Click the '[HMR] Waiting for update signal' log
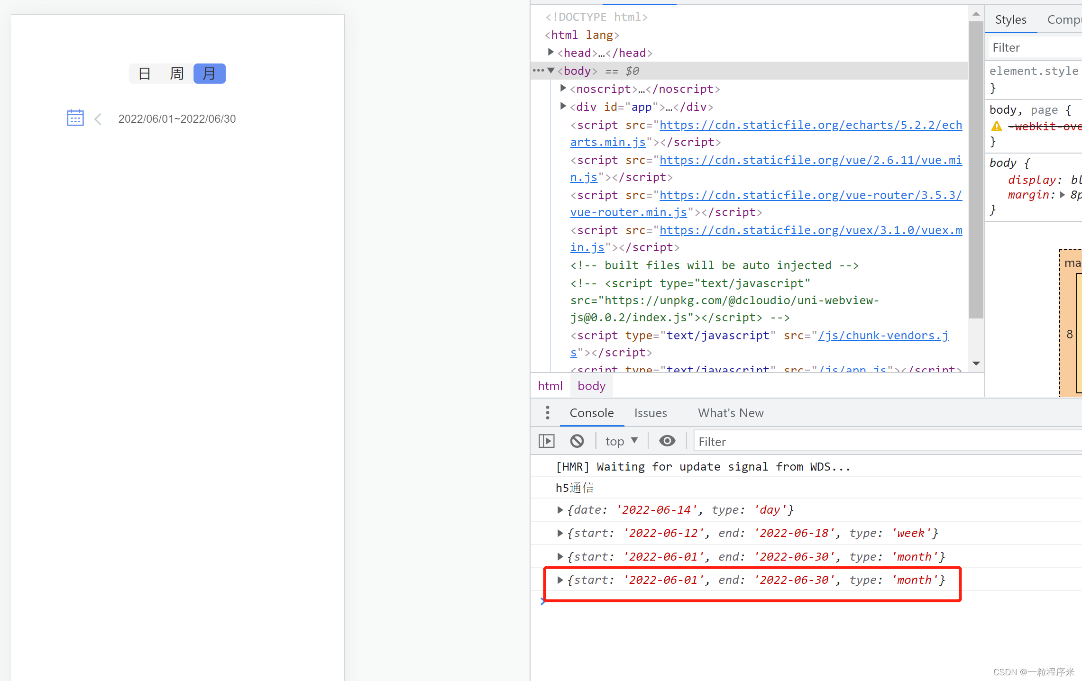The height and width of the screenshot is (681, 1082). pyautogui.click(x=703, y=467)
